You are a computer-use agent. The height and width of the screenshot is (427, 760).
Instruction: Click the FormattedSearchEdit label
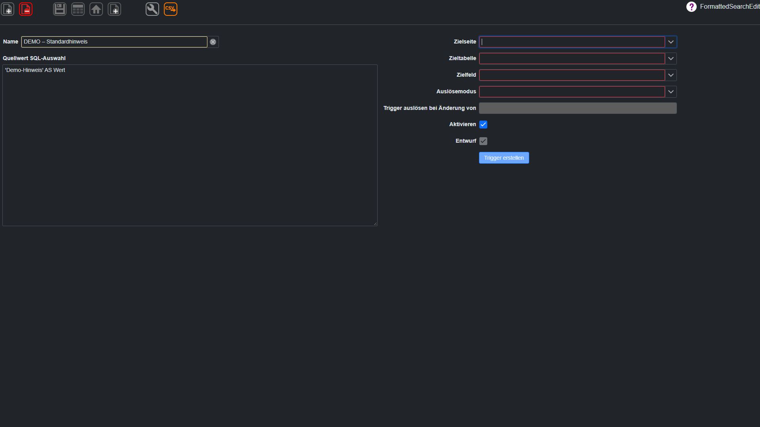pyautogui.click(x=730, y=7)
